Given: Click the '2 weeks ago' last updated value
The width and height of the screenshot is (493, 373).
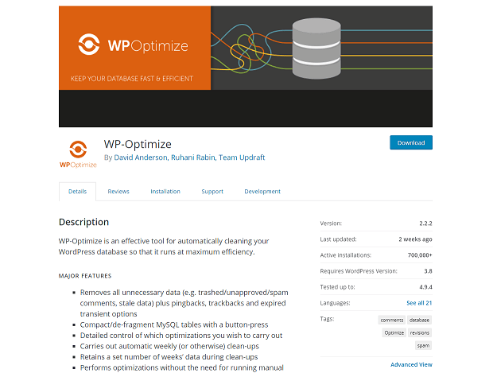Looking at the screenshot, I should click(x=415, y=239).
